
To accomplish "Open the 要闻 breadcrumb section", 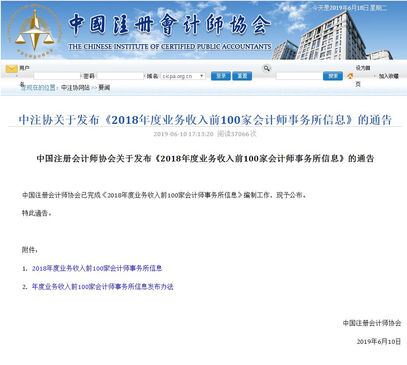I will click(x=104, y=87).
